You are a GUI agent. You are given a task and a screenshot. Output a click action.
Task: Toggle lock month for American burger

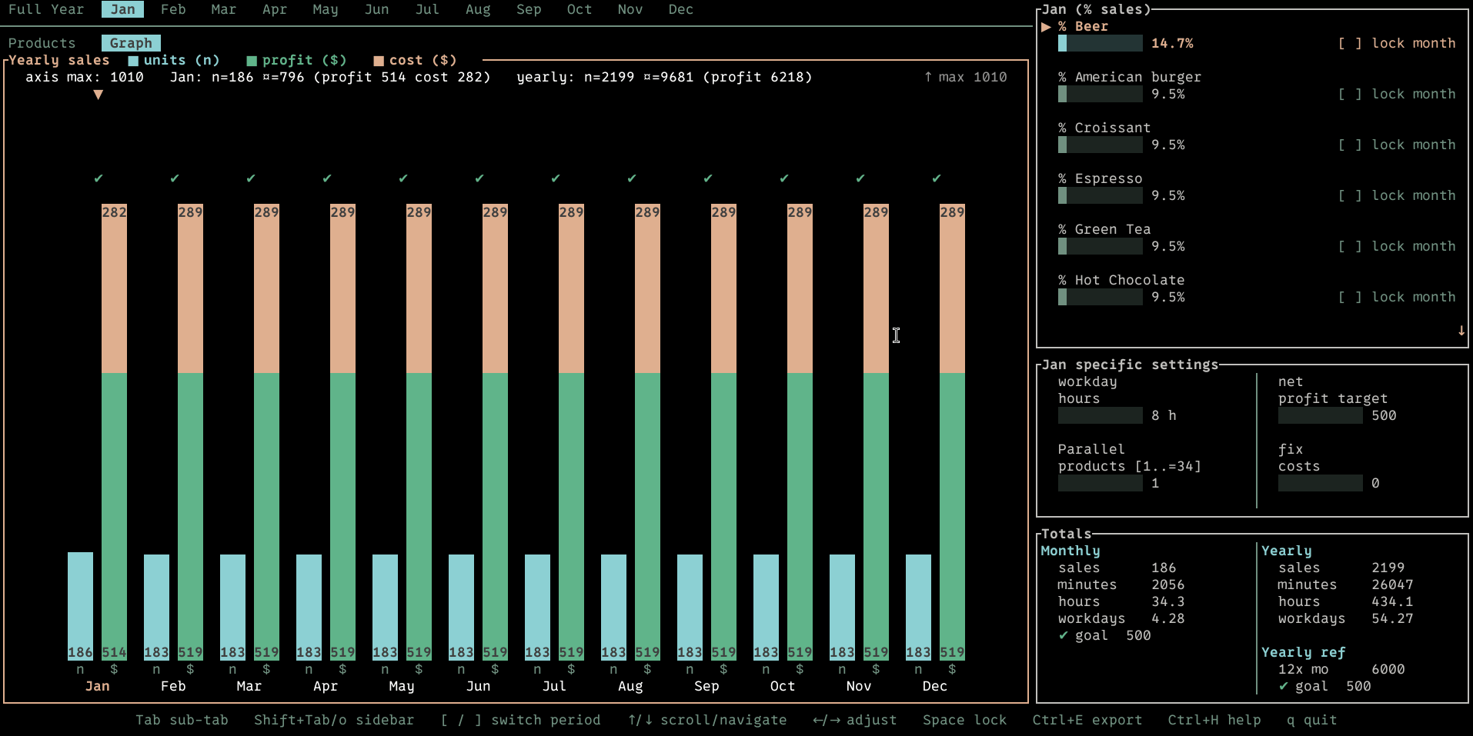[x=1350, y=94]
